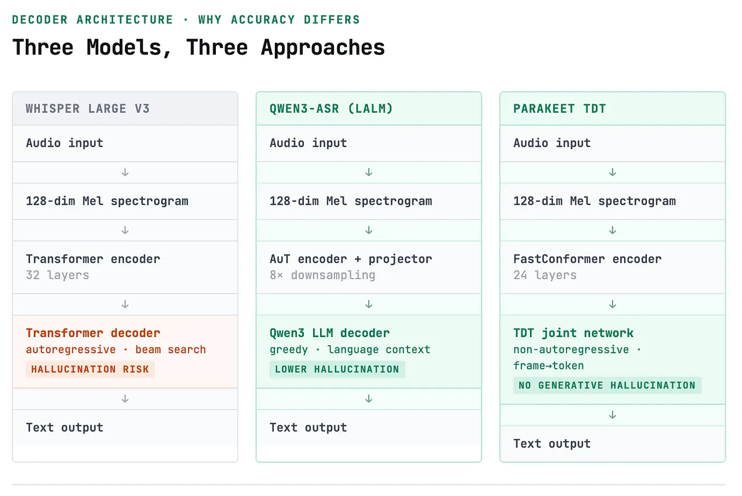Click the arrow above the AuT encoder block
This screenshot has height=496, width=742.
[x=369, y=230]
